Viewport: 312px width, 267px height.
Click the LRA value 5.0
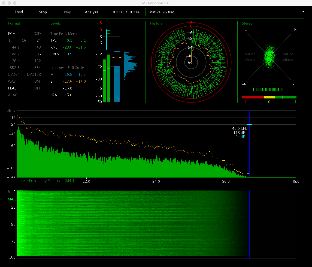[69, 95]
